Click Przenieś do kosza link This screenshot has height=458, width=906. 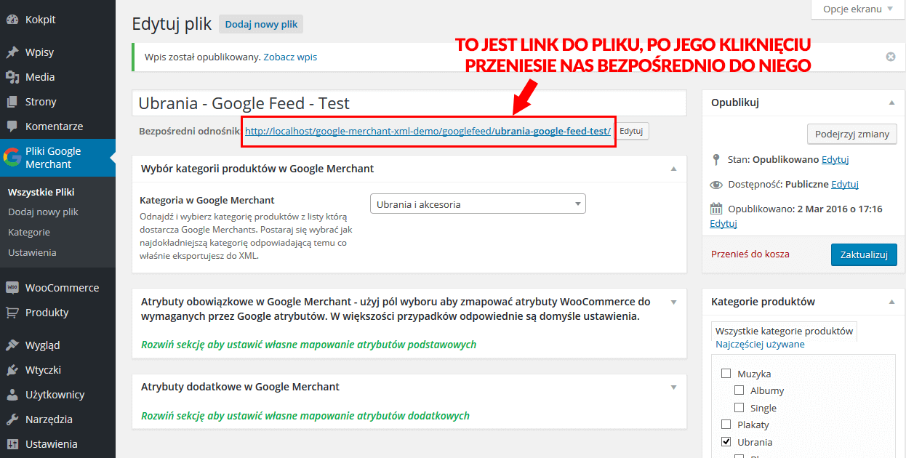(750, 254)
